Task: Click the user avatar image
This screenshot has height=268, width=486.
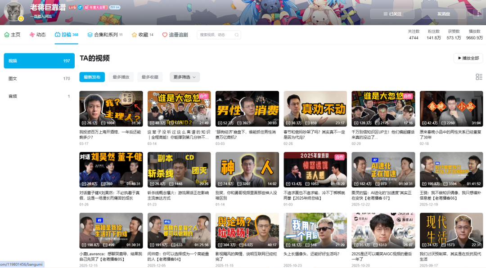Action: [13, 11]
